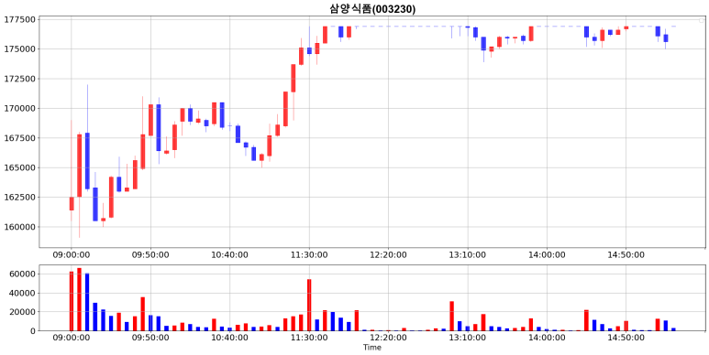This screenshot has width=709, height=355.
Task: Select 13:10:00 tick under the volume chart
Action: pos(467,339)
